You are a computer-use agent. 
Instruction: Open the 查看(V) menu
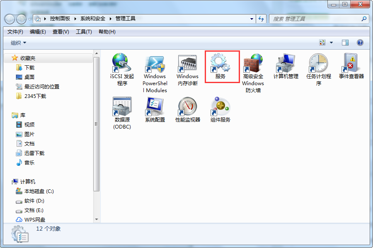[61, 32]
